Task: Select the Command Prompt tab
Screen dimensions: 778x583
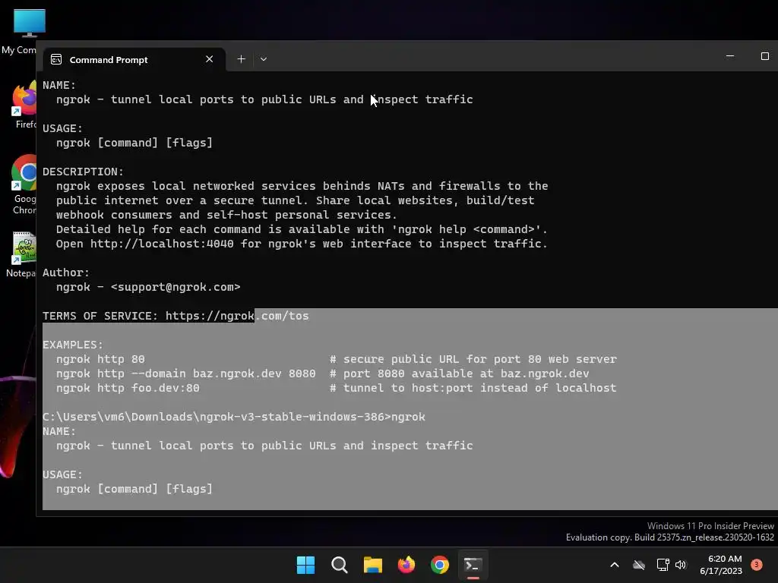Action: 134,59
